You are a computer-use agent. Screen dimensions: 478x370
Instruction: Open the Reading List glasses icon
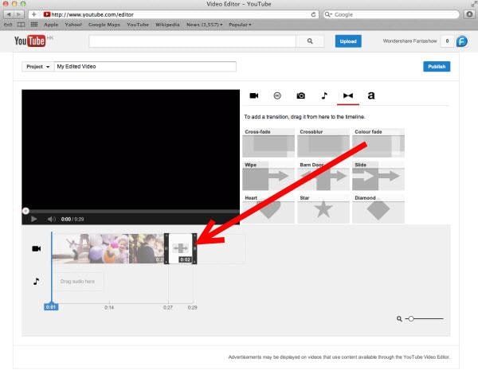(8, 25)
